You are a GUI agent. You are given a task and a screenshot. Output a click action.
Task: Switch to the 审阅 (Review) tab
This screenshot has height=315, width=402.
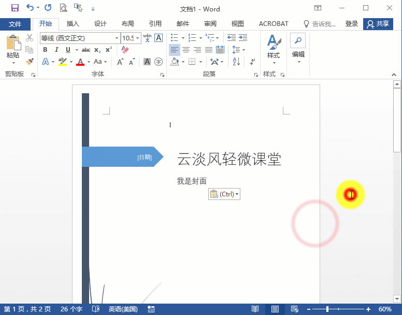(210, 24)
